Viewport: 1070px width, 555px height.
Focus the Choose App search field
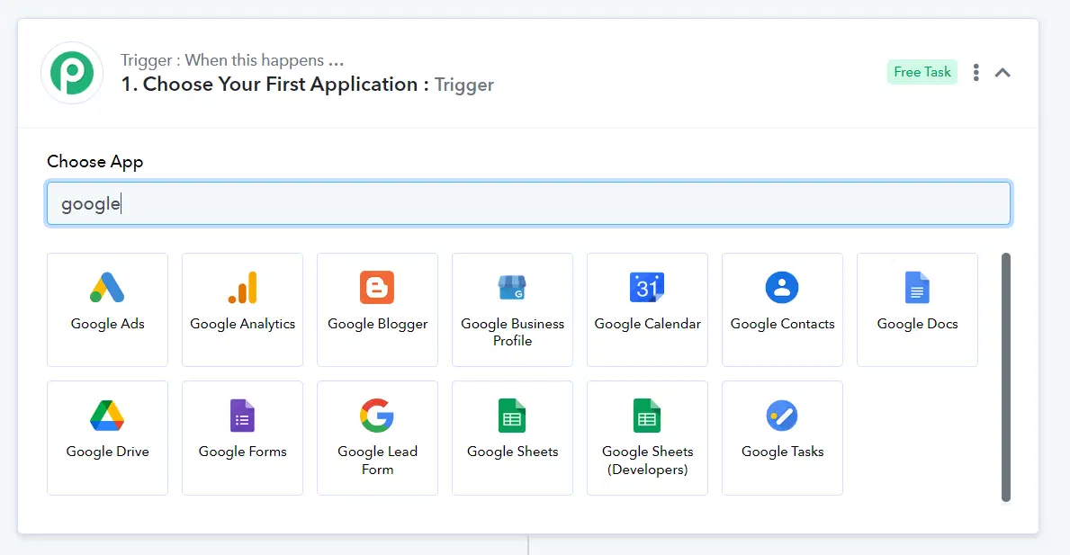tap(528, 203)
